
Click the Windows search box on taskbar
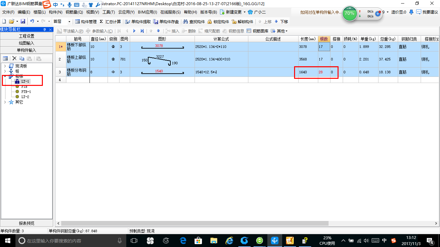[x=71, y=241]
